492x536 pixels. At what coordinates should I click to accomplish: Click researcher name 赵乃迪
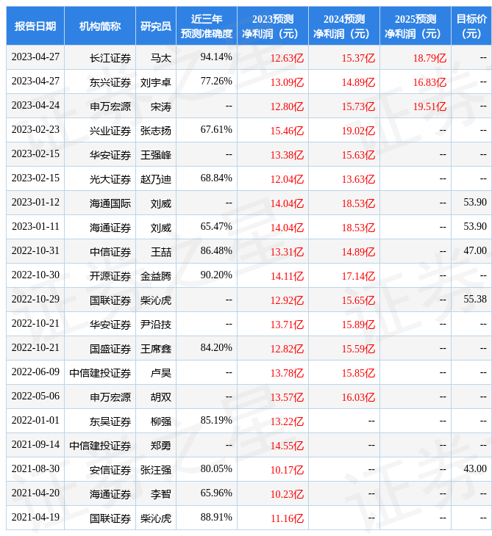click(156, 179)
